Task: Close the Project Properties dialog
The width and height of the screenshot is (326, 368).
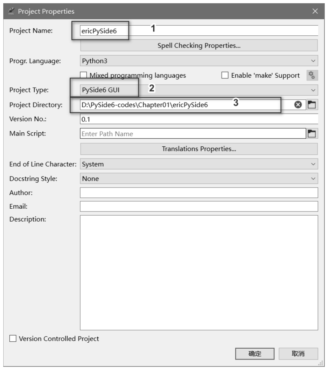Action: (315, 11)
